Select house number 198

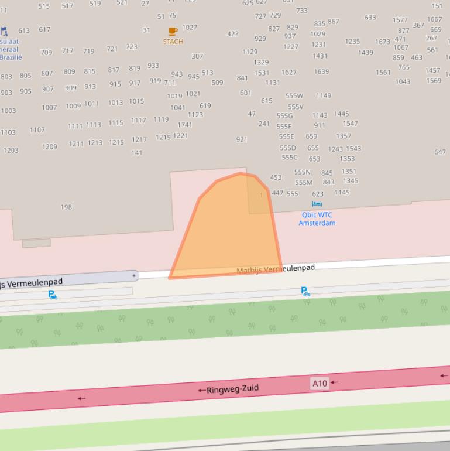(66, 207)
